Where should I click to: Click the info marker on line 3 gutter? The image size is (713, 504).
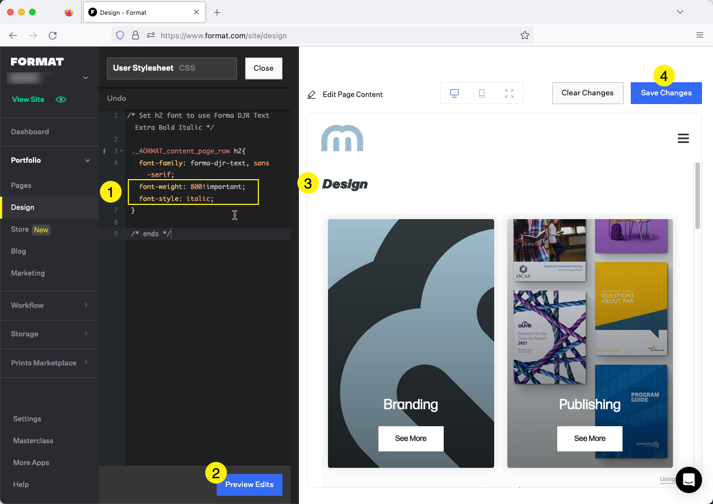pyautogui.click(x=104, y=151)
